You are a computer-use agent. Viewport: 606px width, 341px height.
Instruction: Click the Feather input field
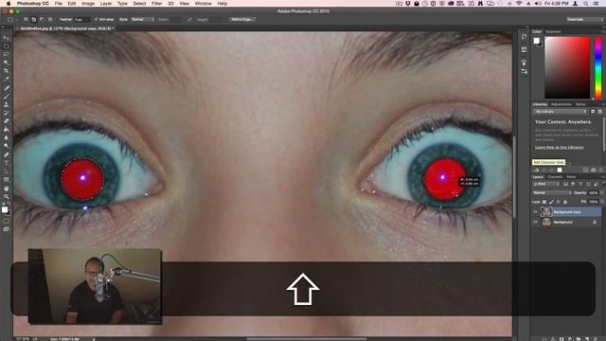82,19
